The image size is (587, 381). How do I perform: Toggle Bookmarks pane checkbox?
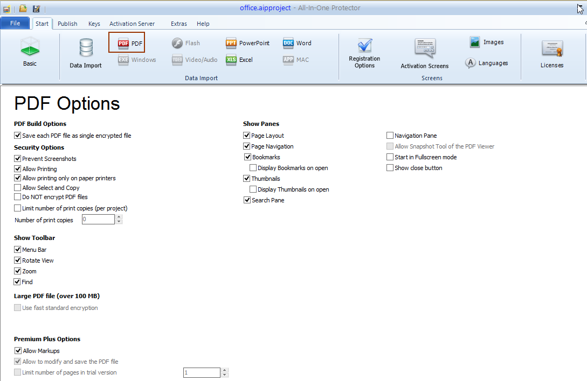[x=248, y=157]
